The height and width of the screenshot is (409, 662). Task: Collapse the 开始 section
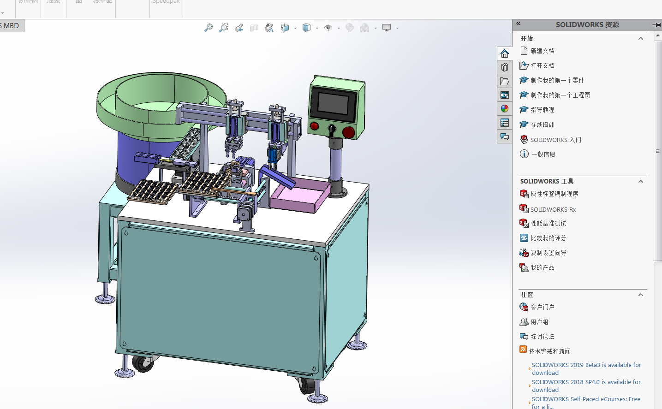641,38
